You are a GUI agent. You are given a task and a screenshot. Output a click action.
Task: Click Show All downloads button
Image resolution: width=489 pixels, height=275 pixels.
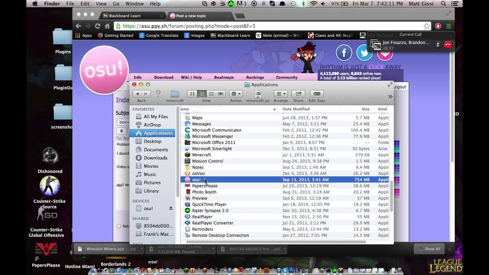pos(429,249)
